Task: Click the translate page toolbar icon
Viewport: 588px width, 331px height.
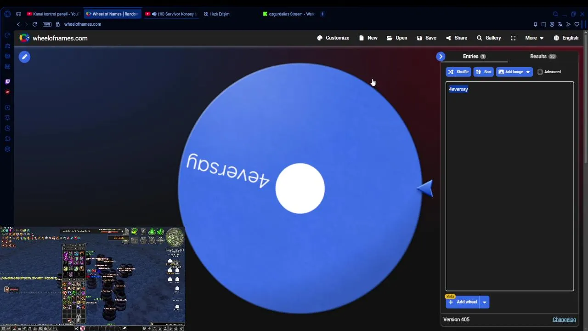Action: point(560,24)
